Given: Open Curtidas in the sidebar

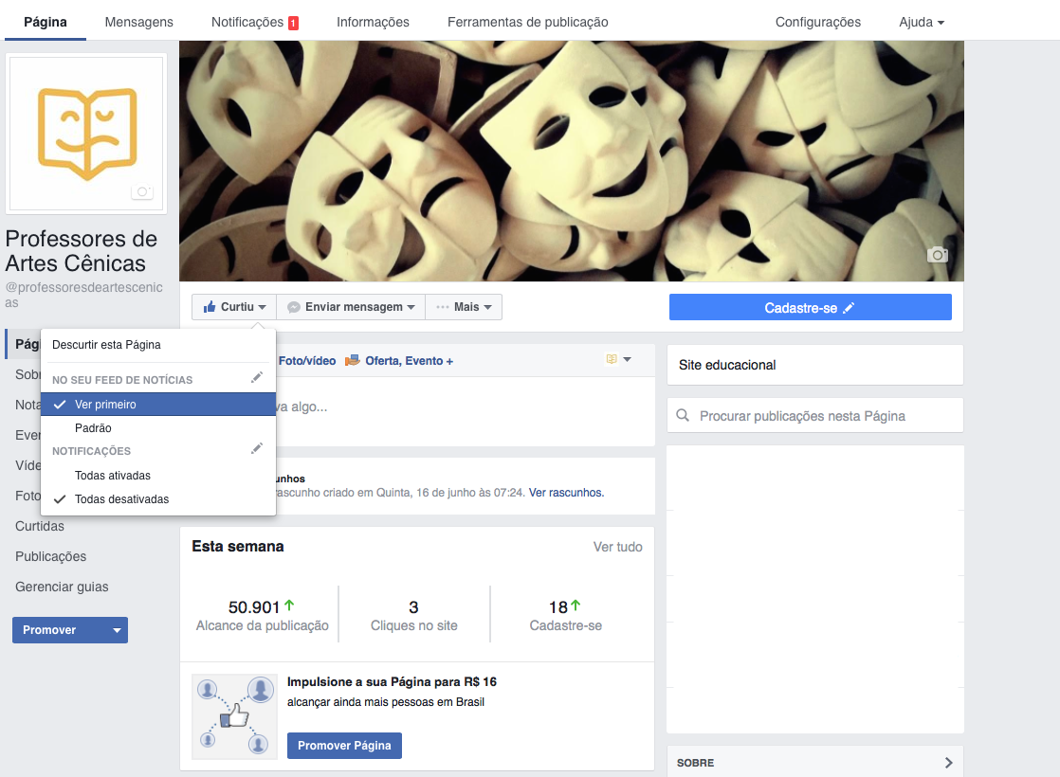Looking at the screenshot, I should (40, 526).
